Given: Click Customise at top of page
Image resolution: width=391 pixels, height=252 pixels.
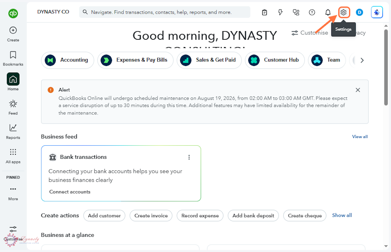Looking at the screenshot, I should point(310,33).
